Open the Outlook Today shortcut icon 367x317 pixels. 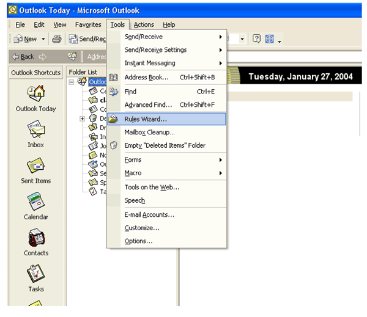point(35,93)
